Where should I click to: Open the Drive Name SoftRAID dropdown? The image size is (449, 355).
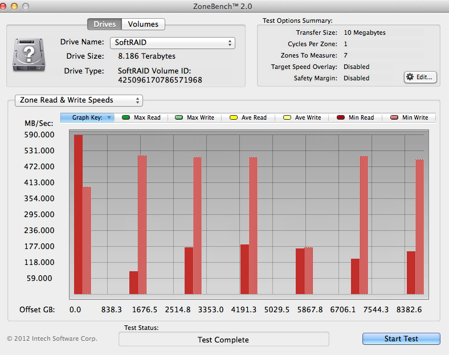pyautogui.click(x=172, y=43)
